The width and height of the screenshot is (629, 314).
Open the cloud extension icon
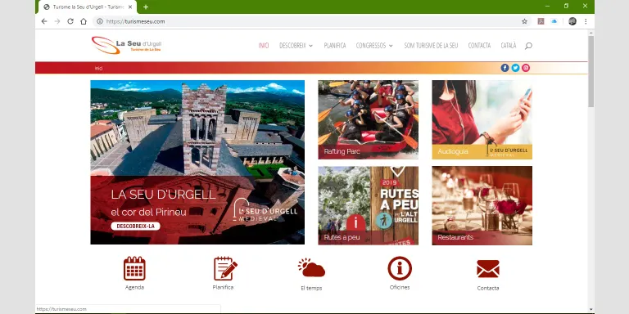554,21
